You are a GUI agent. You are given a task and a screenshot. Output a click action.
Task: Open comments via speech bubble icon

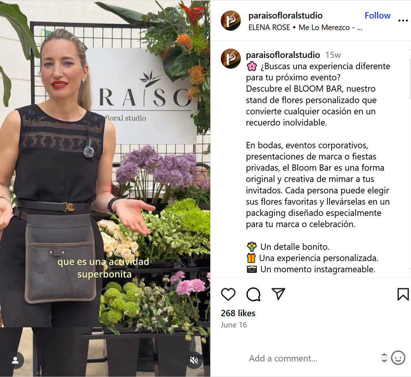[253, 294]
